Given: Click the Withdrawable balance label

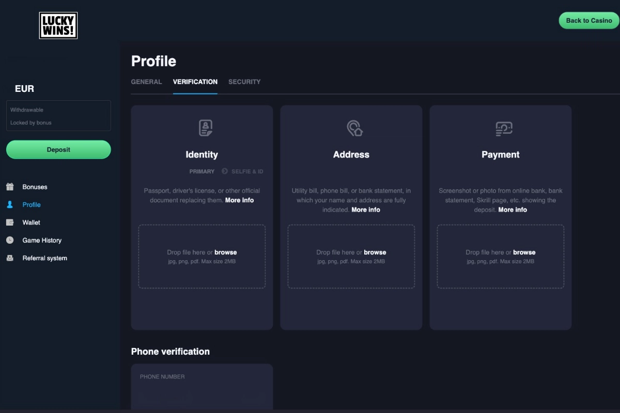Looking at the screenshot, I should click(x=27, y=110).
